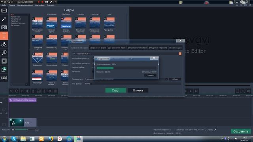253x142 pixels.
Task: Click 'Отмена' next to Старт in export dialog
Action: pyautogui.click(x=138, y=90)
